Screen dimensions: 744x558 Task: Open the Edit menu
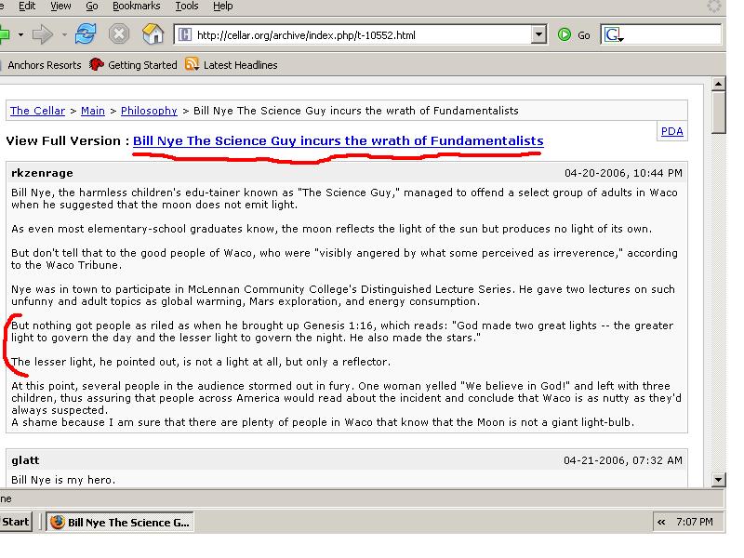[27, 7]
